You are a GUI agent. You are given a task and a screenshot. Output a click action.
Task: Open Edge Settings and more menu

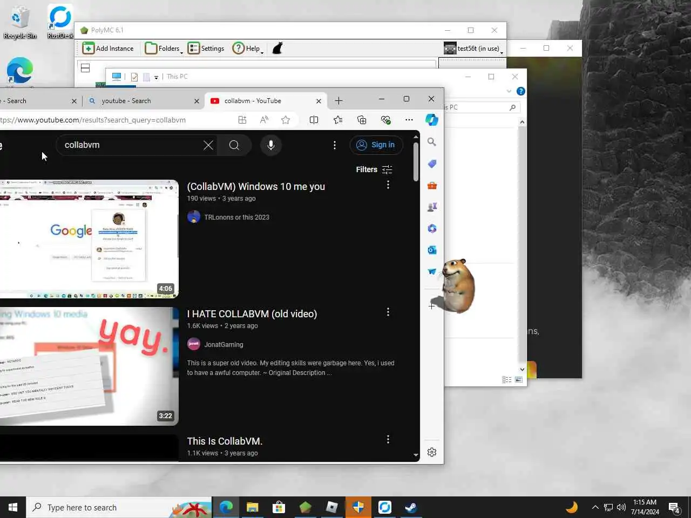click(x=409, y=120)
